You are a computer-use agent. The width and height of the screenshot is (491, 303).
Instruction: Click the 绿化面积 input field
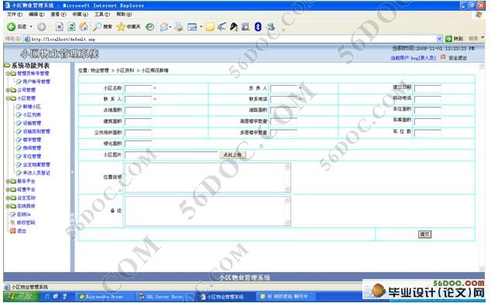139,144
